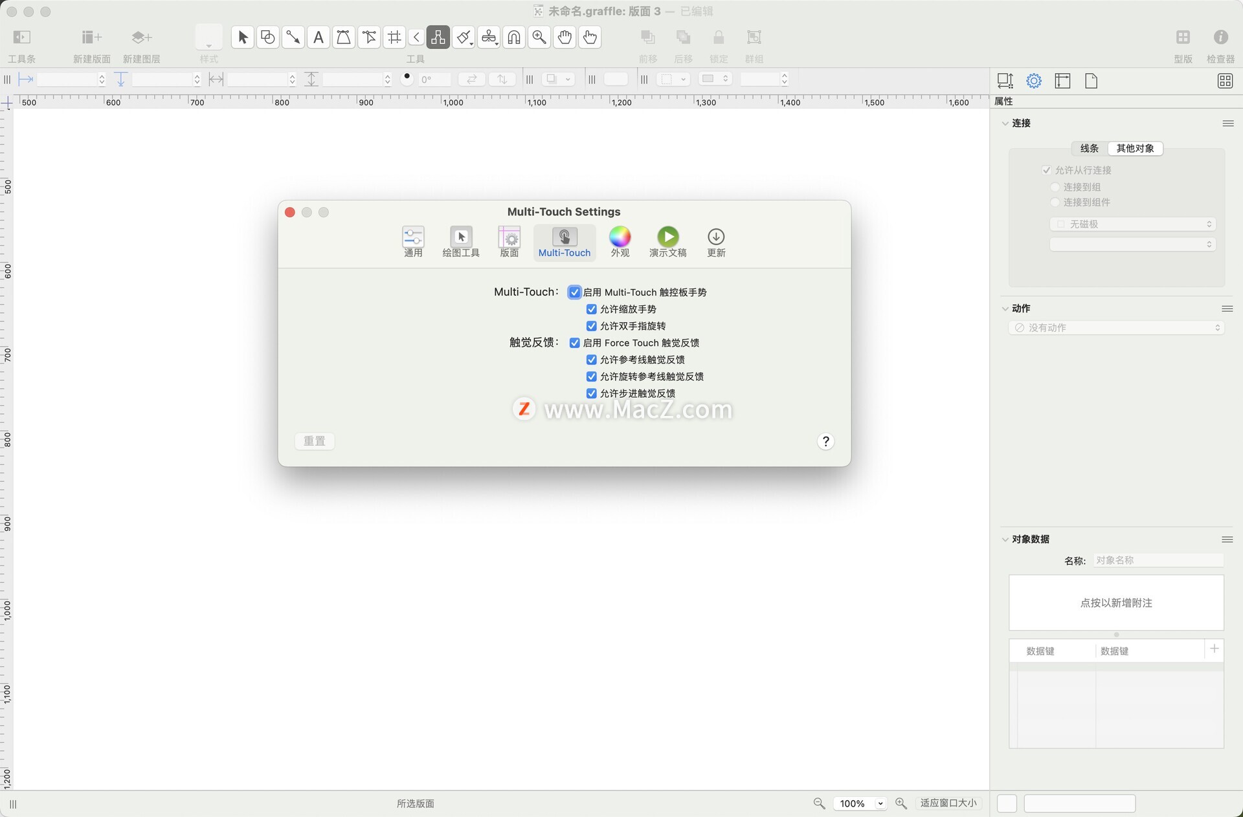Click the rotation angle 0° field
Image resolution: width=1243 pixels, height=817 pixels.
434,80
